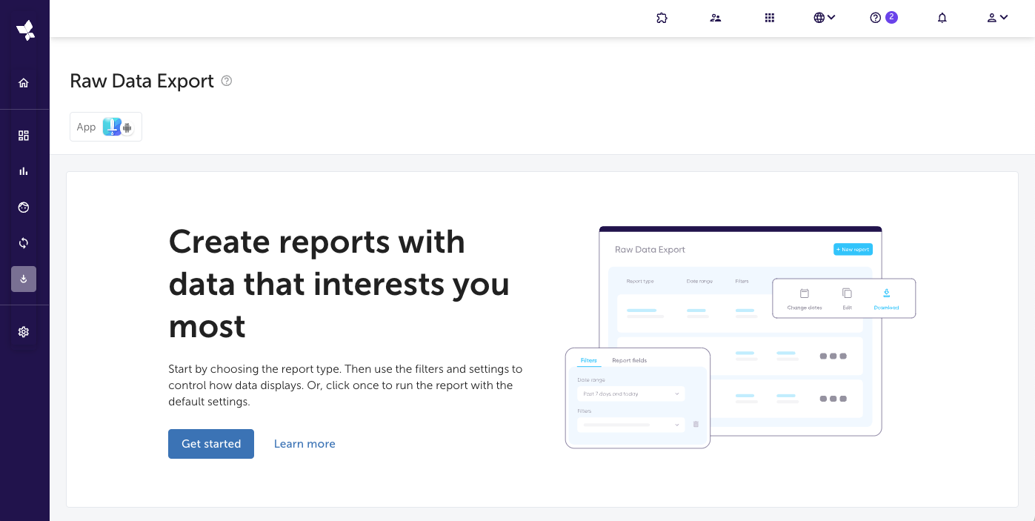Click the help icon beside Raw Data Export
The height and width of the screenshot is (521, 1035).
pos(227,81)
